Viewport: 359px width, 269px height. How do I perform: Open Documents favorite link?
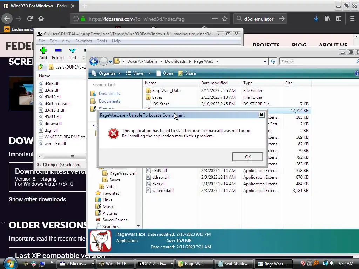point(109,101)
